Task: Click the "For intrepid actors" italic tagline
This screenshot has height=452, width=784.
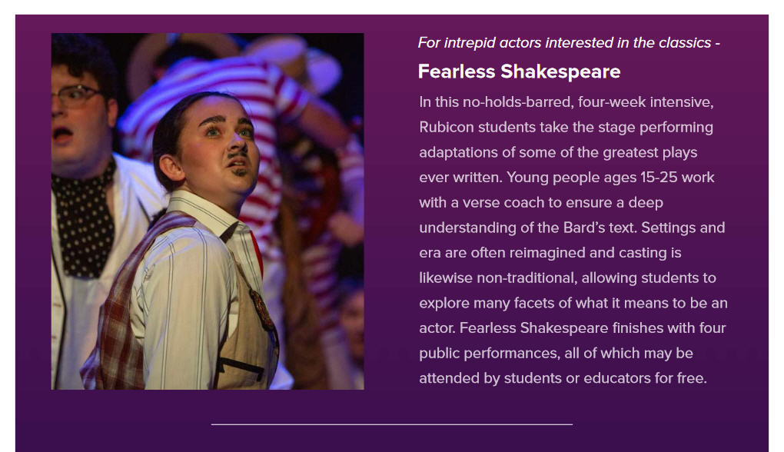Action: point(568,43)
